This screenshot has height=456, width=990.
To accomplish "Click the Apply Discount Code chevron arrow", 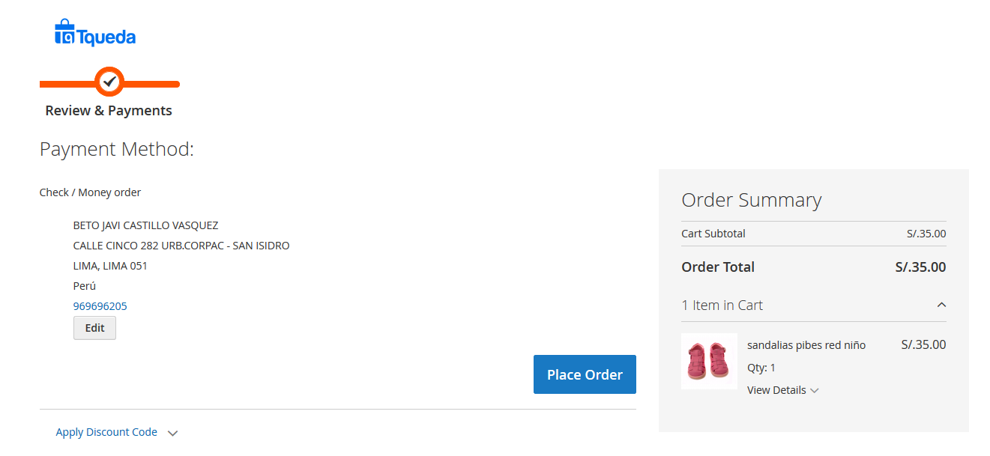I will coord(172,432).
